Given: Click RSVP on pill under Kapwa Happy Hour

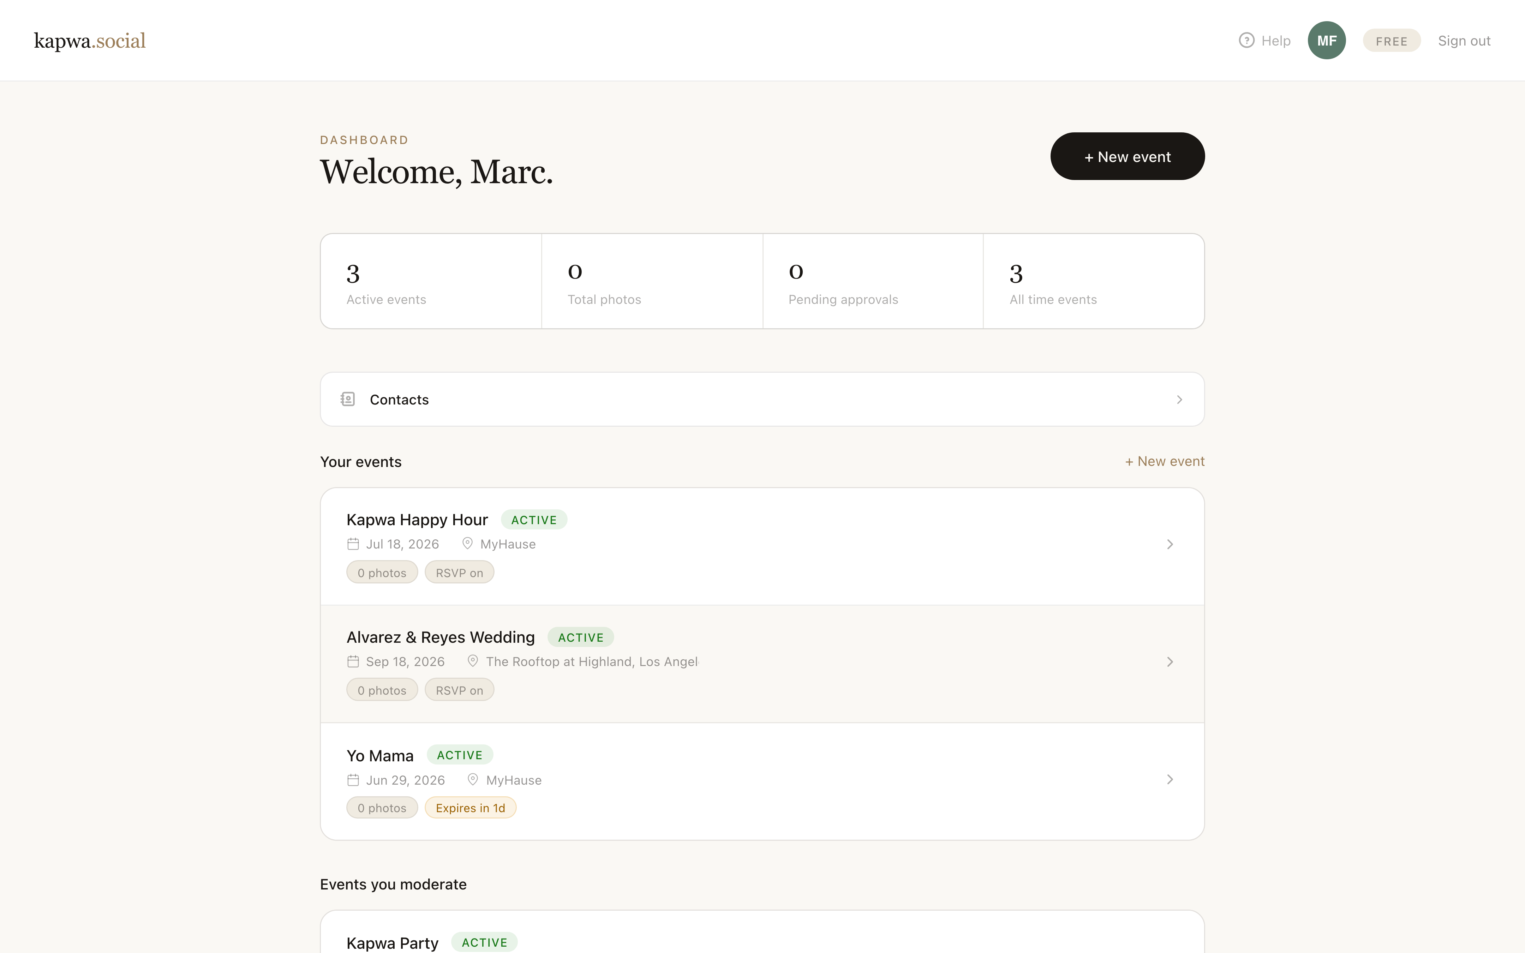Looking at the screenshot, I should tap(459, 573).
